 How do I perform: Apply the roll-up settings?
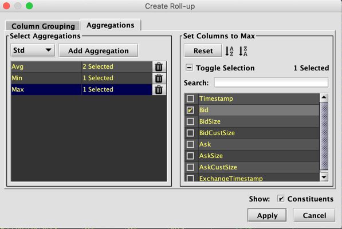coord(267,215)
